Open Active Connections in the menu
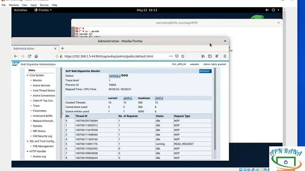Image resolution: width=305 pixels, height=171 pixels. 44,95
